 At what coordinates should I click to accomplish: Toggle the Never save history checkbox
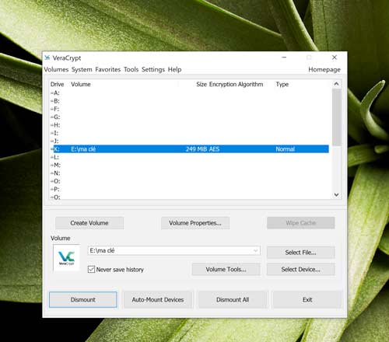point(91,270)
